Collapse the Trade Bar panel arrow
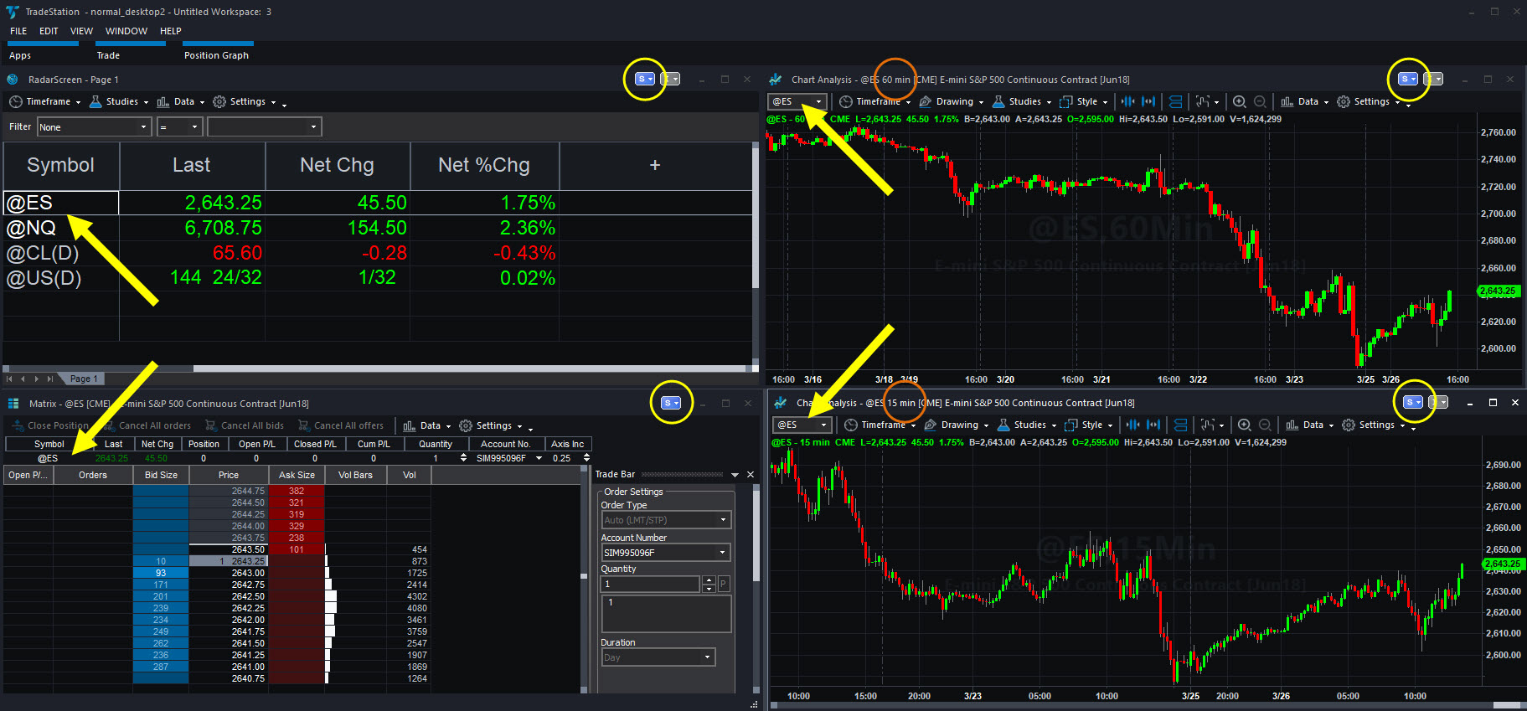 click(735, 475)
